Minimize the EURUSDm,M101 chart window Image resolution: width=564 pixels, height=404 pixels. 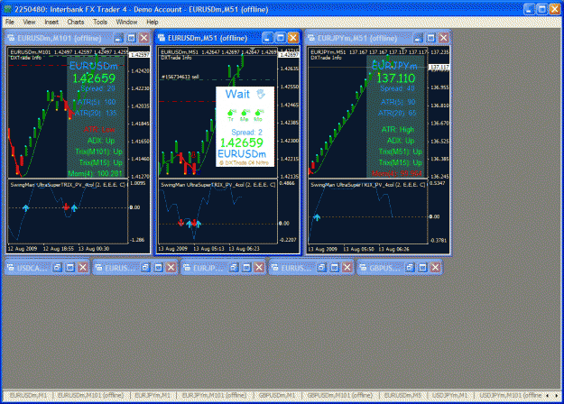coord(119,38)
